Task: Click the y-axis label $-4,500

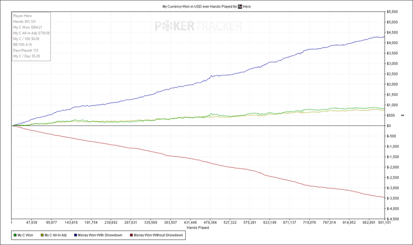Action: 393,219
